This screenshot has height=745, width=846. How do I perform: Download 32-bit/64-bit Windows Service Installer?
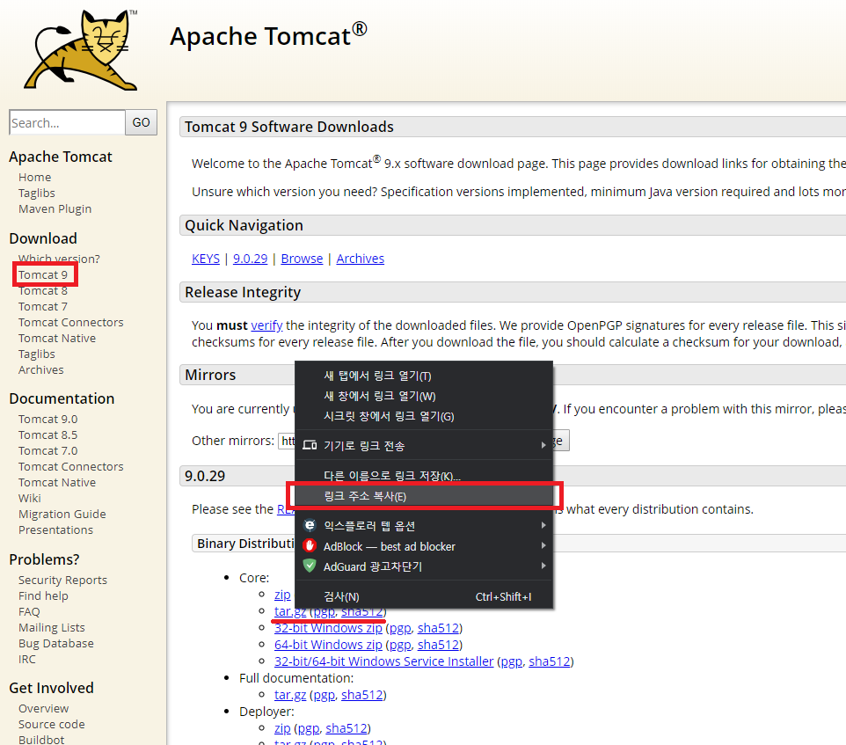coord(383,661)
